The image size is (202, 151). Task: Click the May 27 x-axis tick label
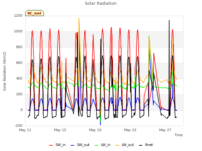coord(165,130)
